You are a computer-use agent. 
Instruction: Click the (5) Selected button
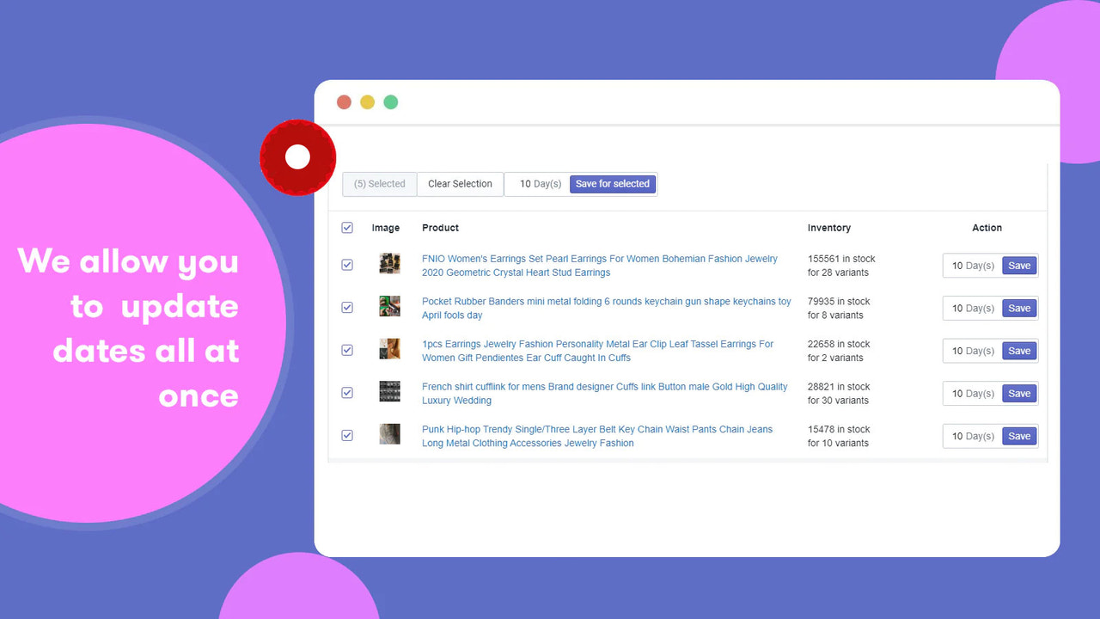point(380,184)
